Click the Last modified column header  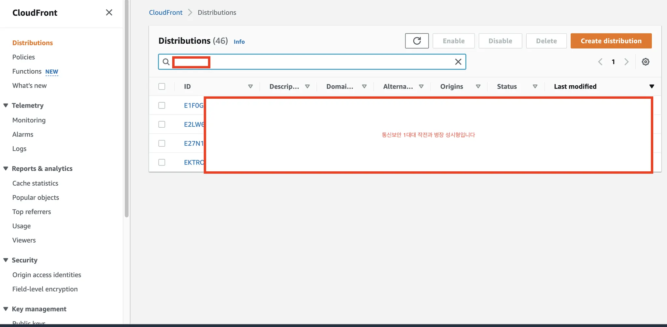[575, 86]
